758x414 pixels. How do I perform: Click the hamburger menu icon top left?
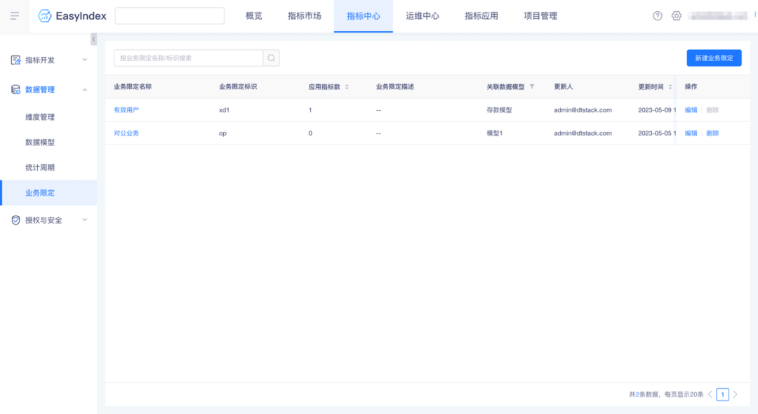pos(14,15)
